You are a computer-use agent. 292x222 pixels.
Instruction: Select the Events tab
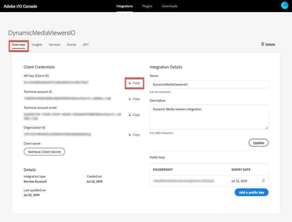pos(72,45)
